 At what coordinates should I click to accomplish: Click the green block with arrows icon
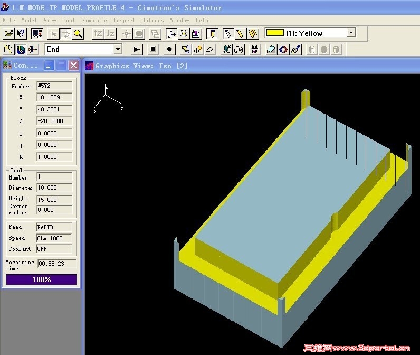click(226, 50)
